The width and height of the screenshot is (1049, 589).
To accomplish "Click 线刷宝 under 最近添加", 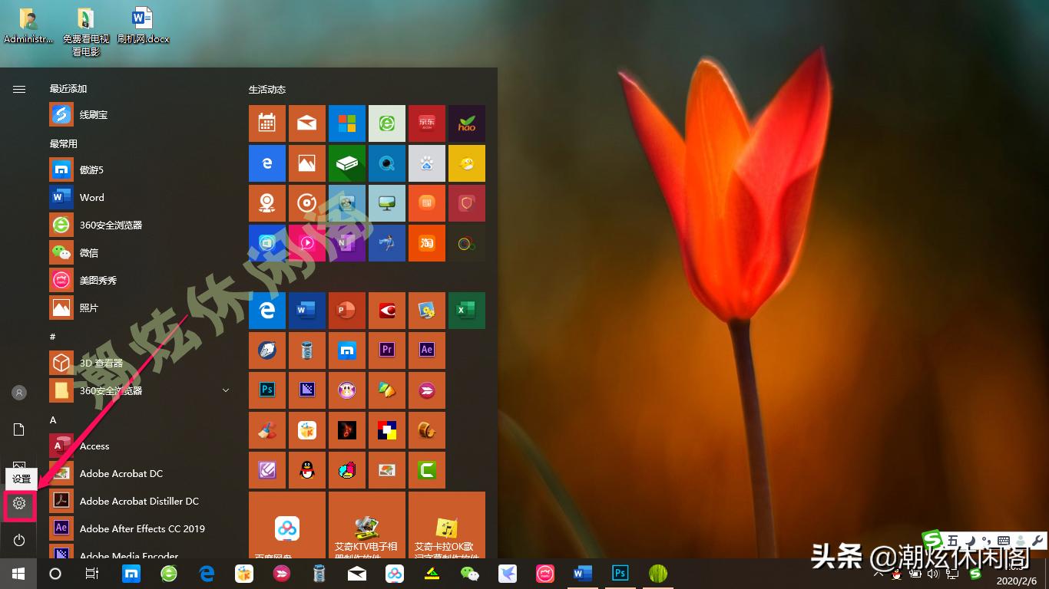I will point(95,114).
